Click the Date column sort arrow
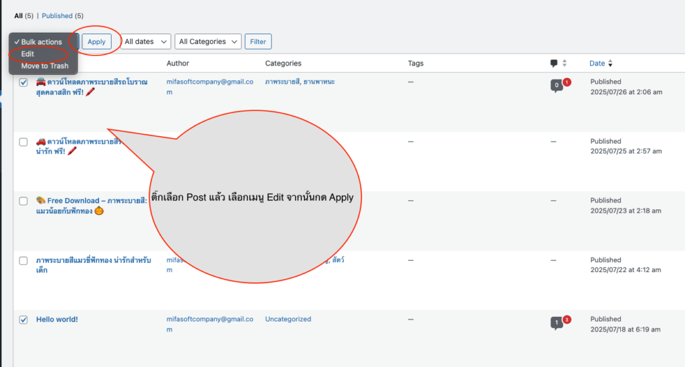685x367 pixels. 610,64
